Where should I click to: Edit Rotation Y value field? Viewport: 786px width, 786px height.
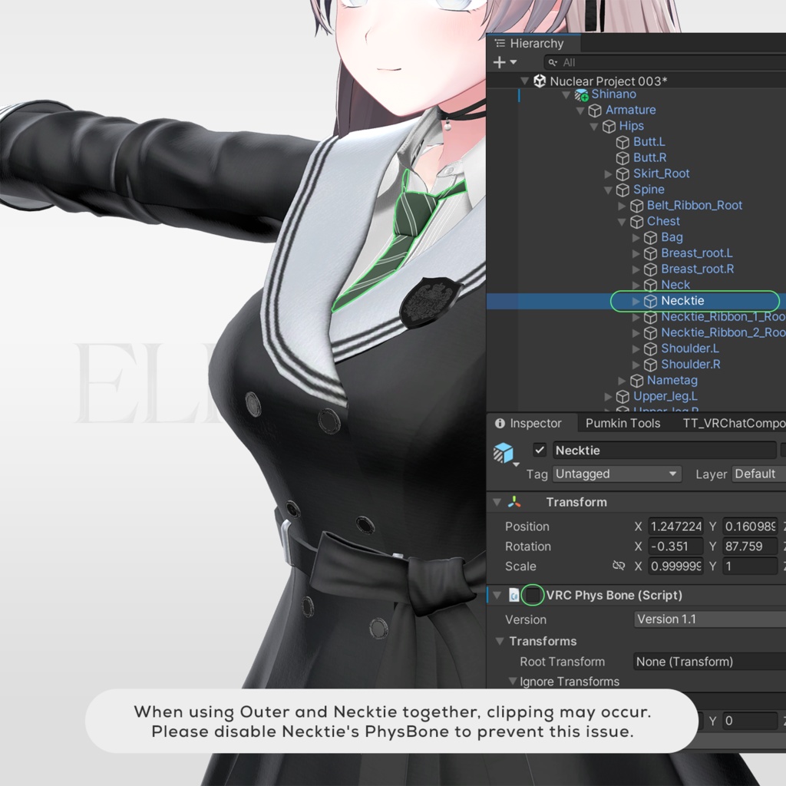pos(750,547)
